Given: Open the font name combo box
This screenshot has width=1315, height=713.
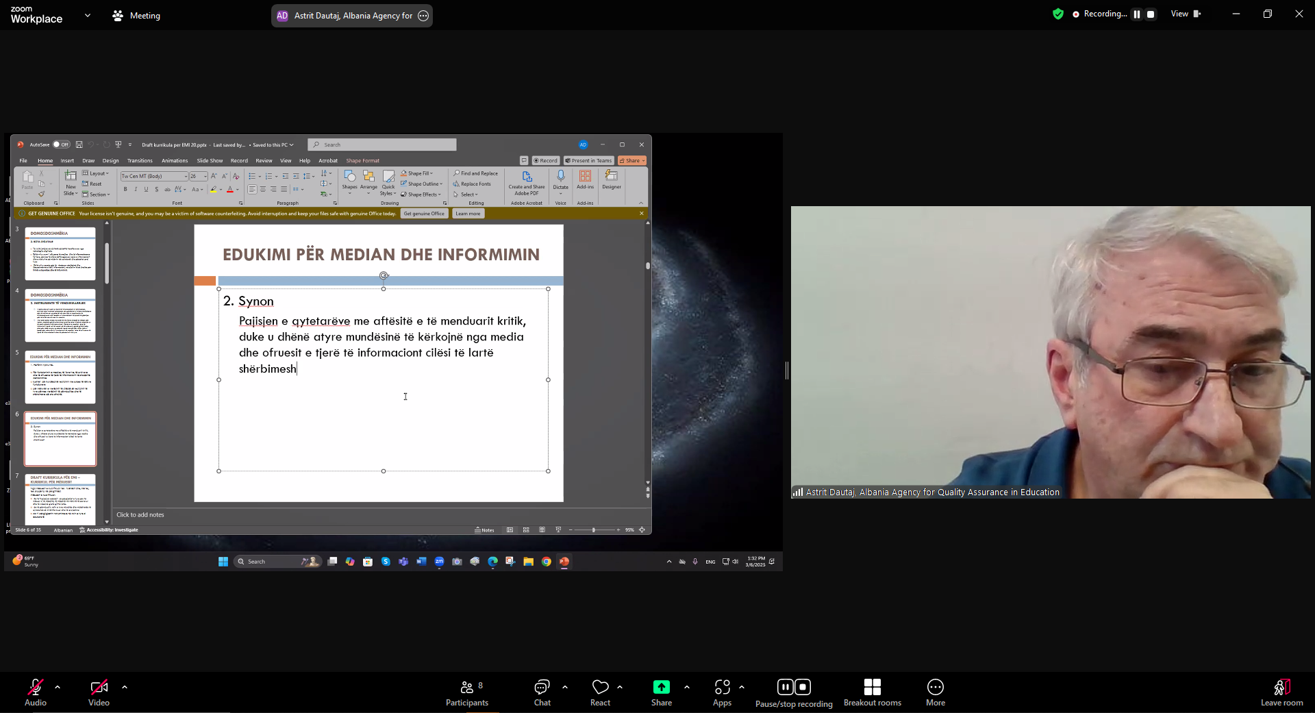Looking at the screenshot, I should (x=154, y=176).
